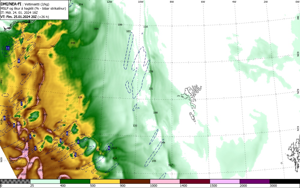Click the CAPE value 630
The image size is (300, 188).
[23, 23]
